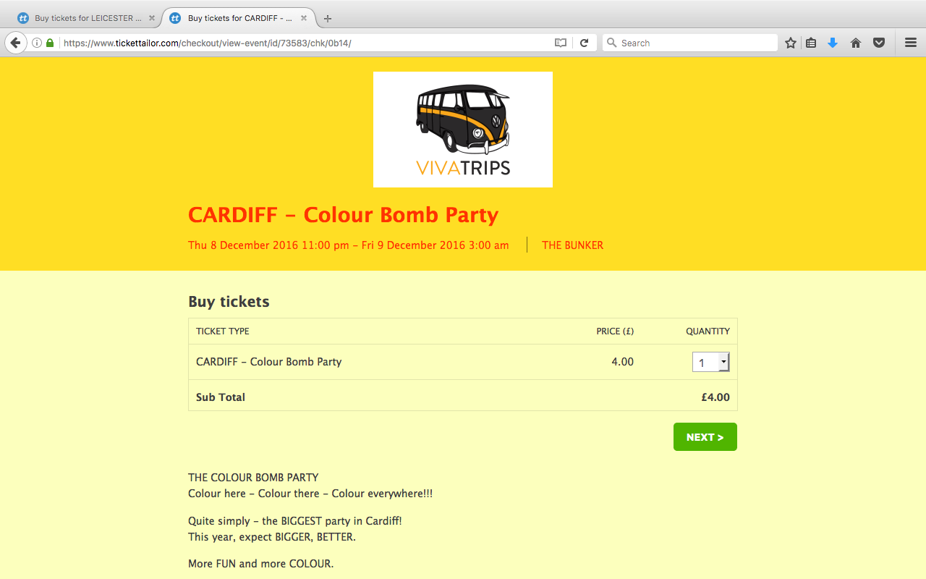Click the 4.00 price value
926x579 pixels.
coord(623,362)
